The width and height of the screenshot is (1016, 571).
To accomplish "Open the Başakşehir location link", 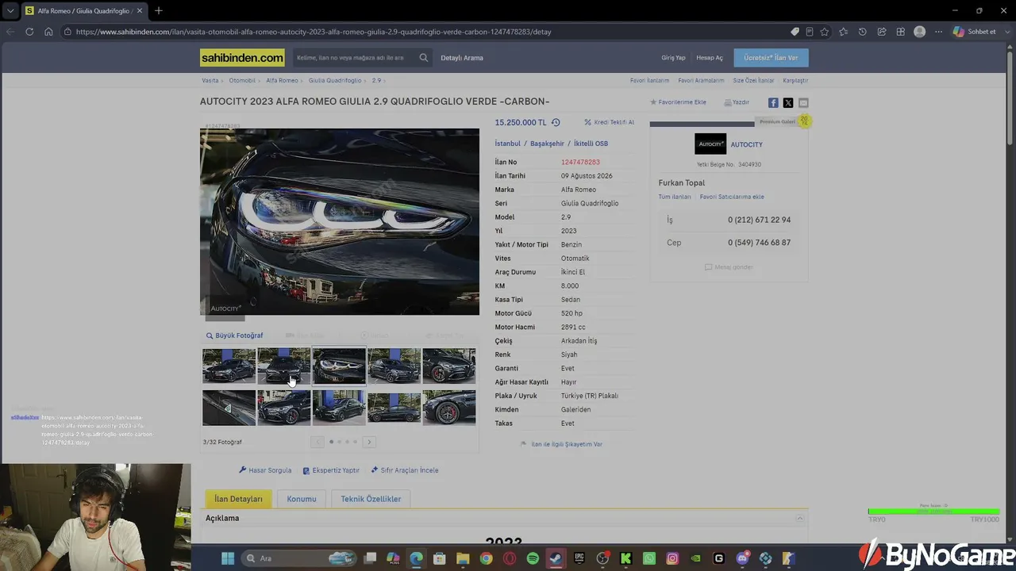I will pos(547,144).
